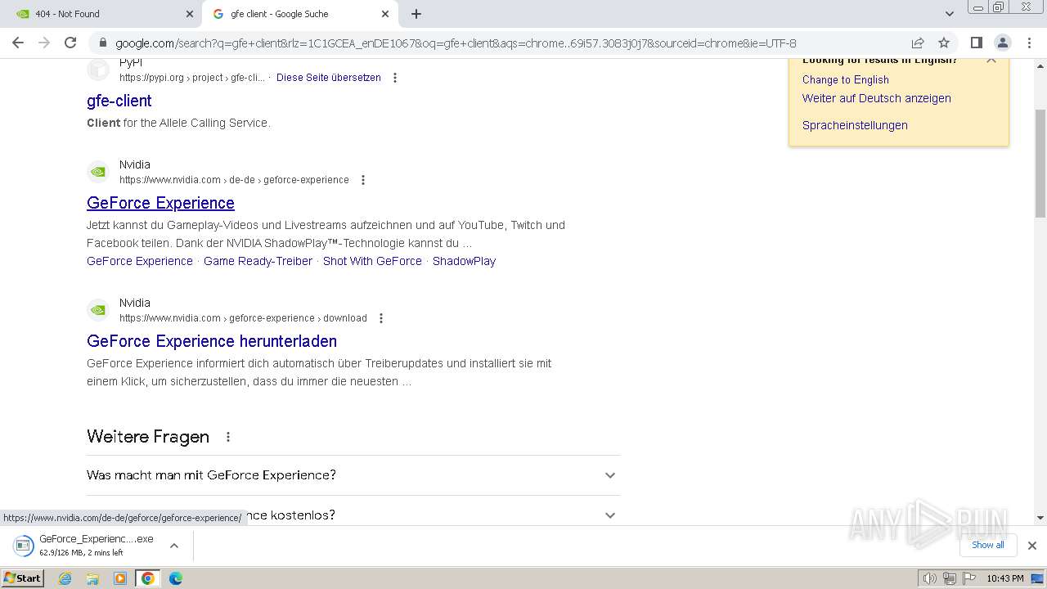1047x589 pixels.
Task: Reload the Google search page
Action: [x=70, y=43]
